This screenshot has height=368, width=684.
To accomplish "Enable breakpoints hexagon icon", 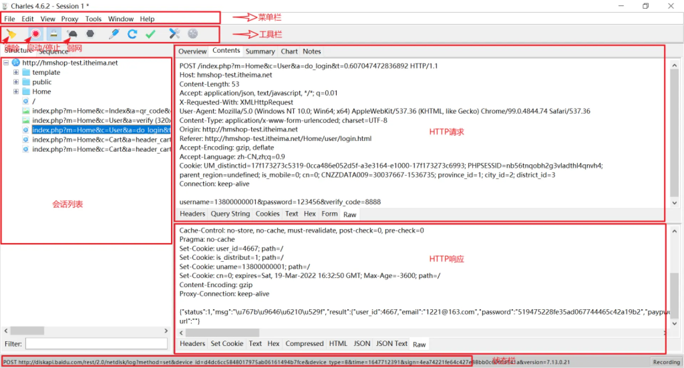I will coord(90,33).
